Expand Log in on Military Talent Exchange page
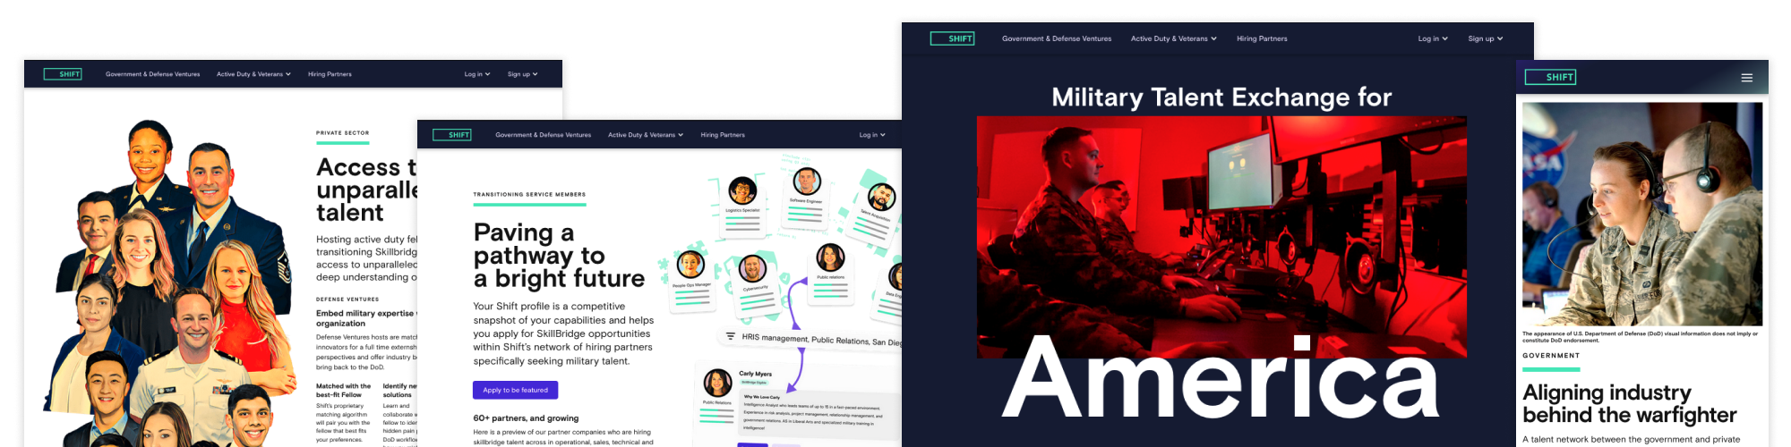This screenshot has width=1791, height=447. (x=1433, y=38)
